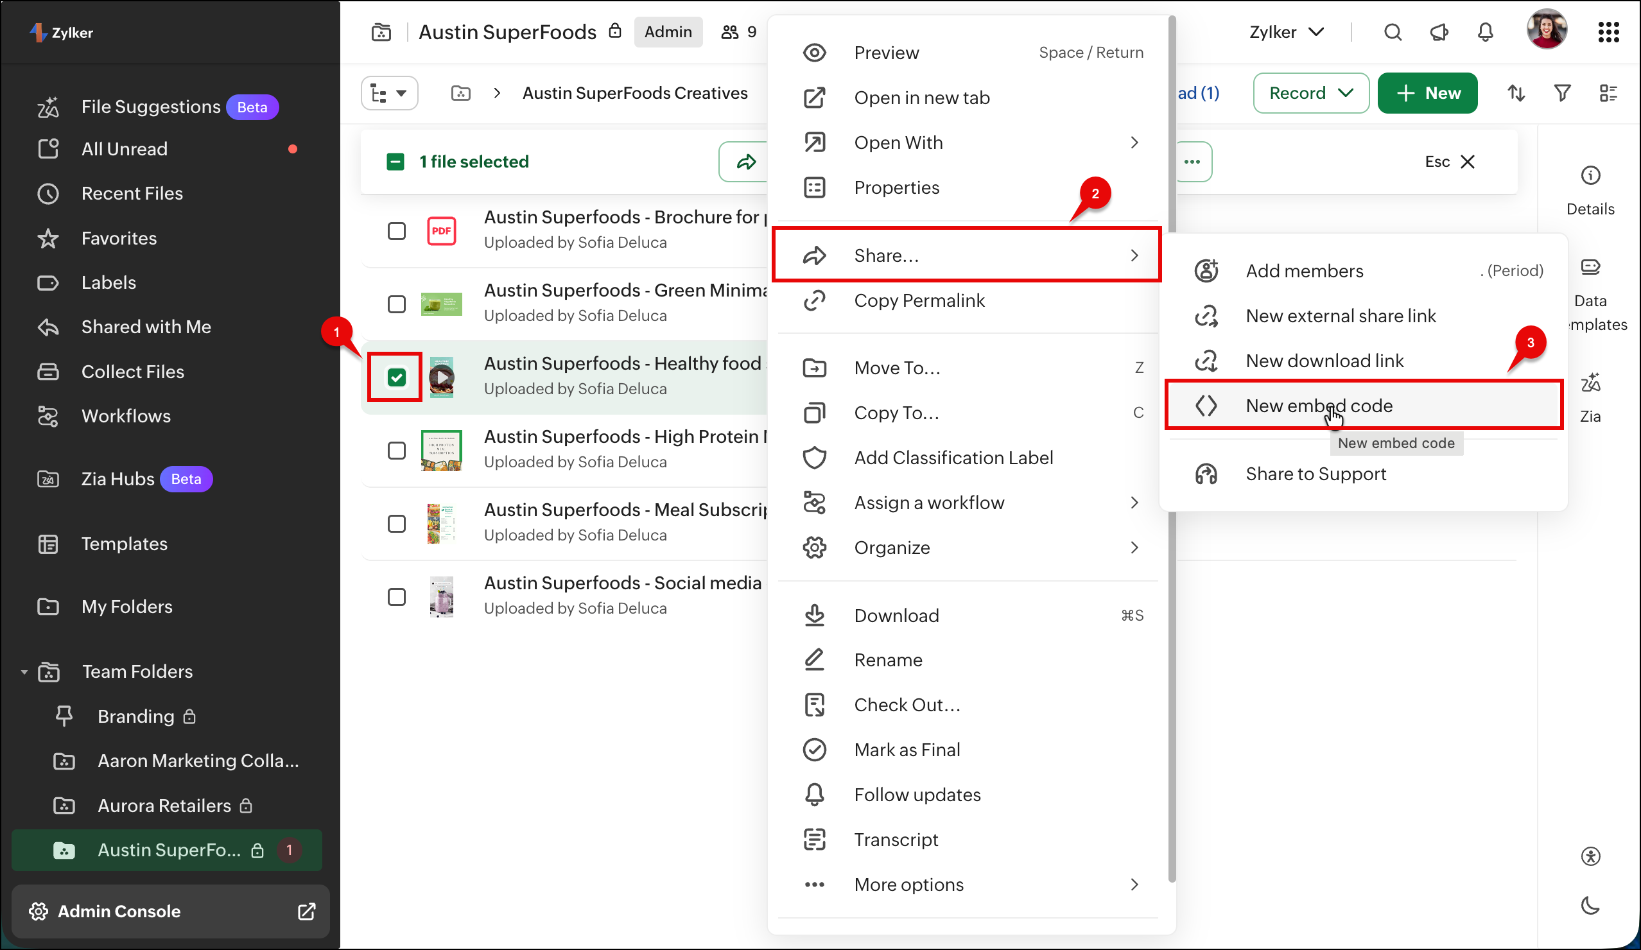This screenshot has height=950, width=1641.
Task: Select the Meal Subscription file checkbox
Action: (x=396, y=524)
